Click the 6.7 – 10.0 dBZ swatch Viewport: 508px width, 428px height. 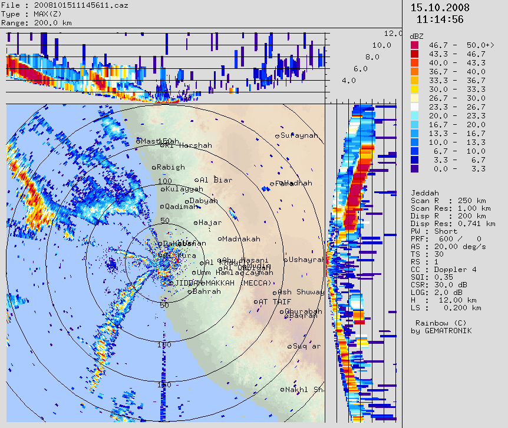pos(414,151)
